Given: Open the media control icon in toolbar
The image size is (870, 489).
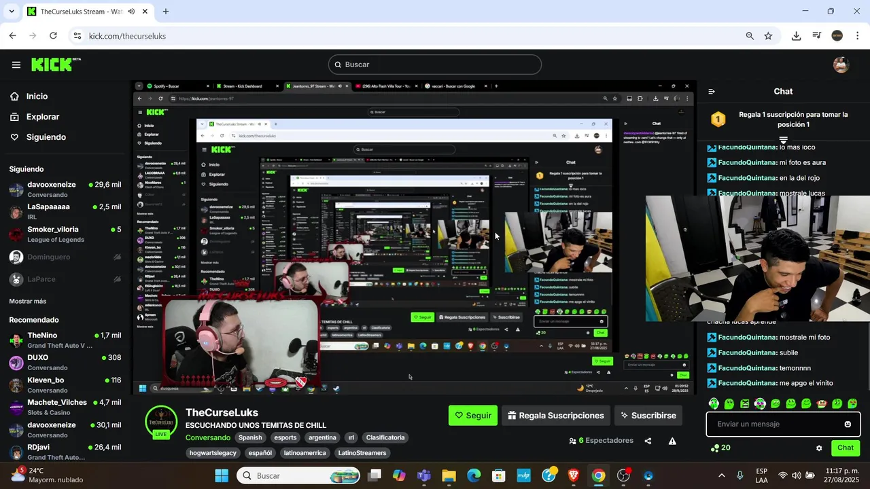Looking at the screenshot, I should click(x=817, y=36).
